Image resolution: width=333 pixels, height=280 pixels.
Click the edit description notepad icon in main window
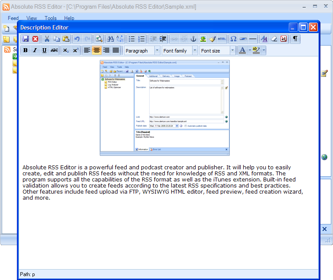tap(324, 73)
